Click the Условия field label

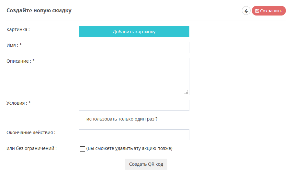point(18,103)
